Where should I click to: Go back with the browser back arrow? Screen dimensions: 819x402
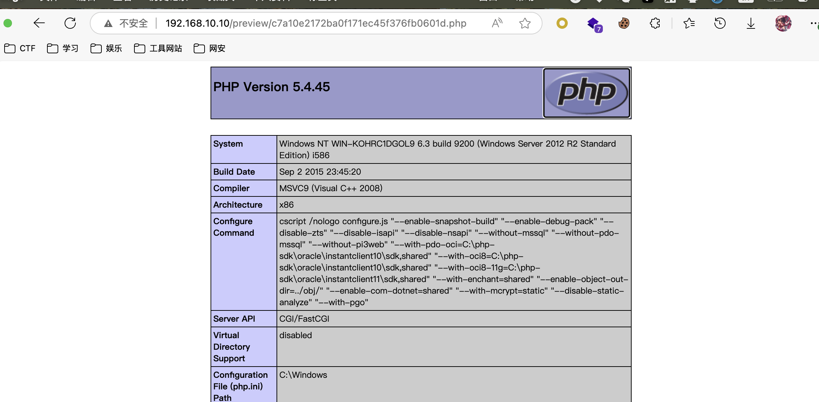click(x=39, y=24)
